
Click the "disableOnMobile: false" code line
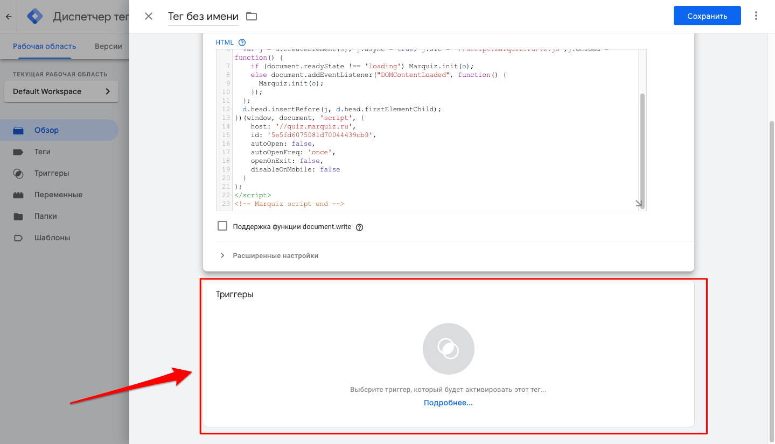coord(296,169)
